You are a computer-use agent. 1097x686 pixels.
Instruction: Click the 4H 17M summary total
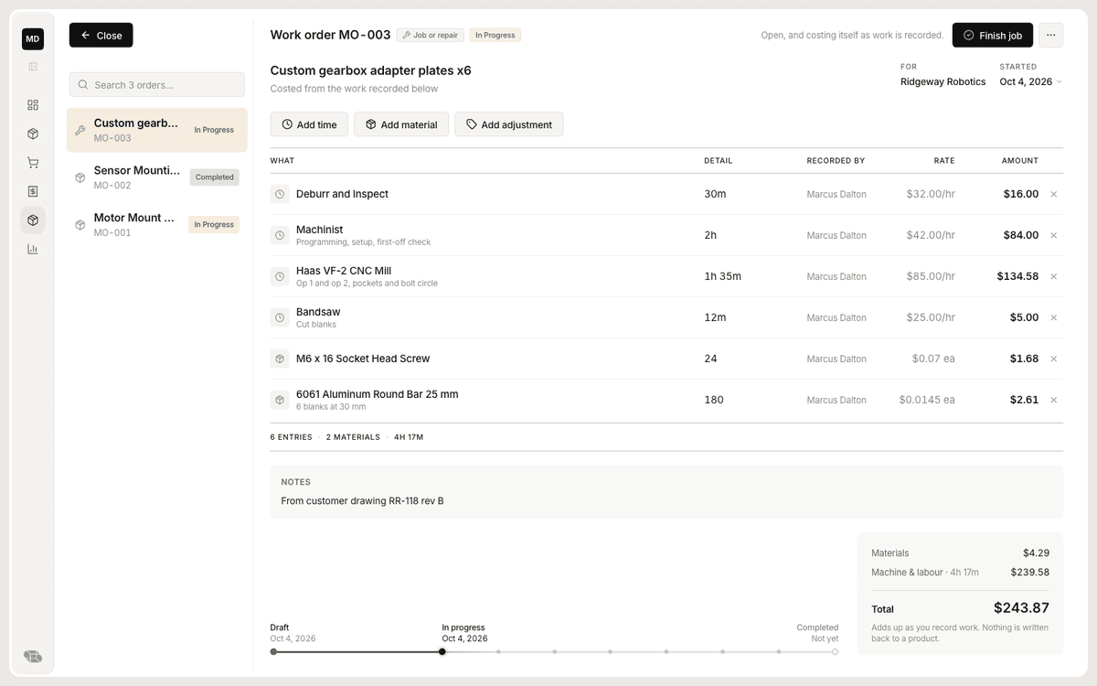click(x=409, y=437)
